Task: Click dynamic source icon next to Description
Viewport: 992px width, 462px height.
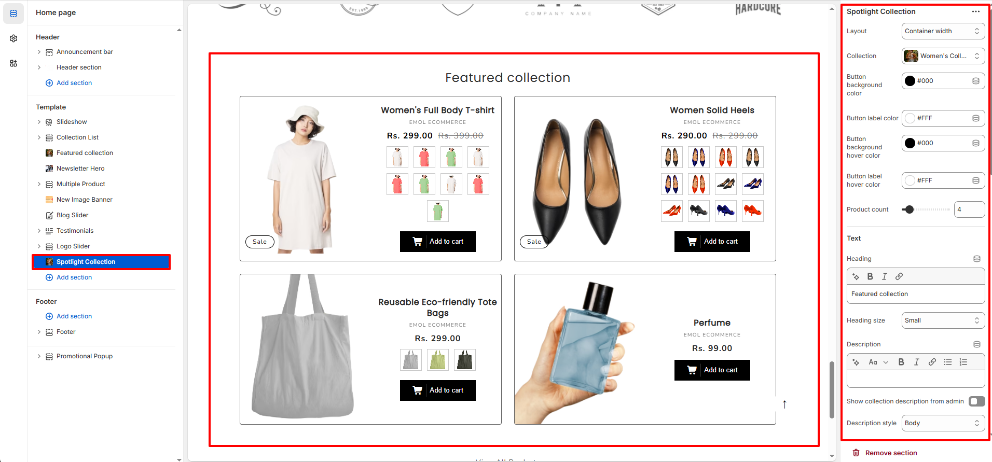Action: (x=977, y=344)
